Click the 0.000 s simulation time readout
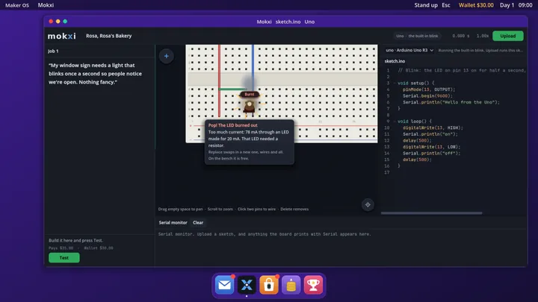This screenshot has width=538, height=302. [461, 36]
